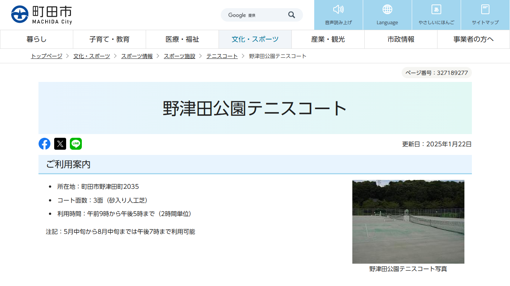Image resolution: width=510 pixels, height=286 pixels.
Task: Go to テニスコート breadcrumb link
Action: tap(222, 56)
